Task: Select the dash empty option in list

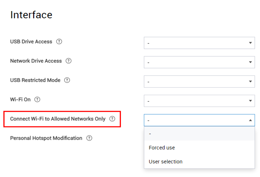Action: (x=199, y=134)
